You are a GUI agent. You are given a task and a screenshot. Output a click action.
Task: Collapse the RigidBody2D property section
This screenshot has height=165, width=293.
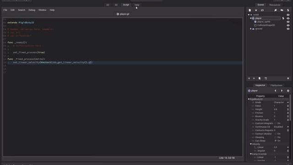click(x=249, y=99)
